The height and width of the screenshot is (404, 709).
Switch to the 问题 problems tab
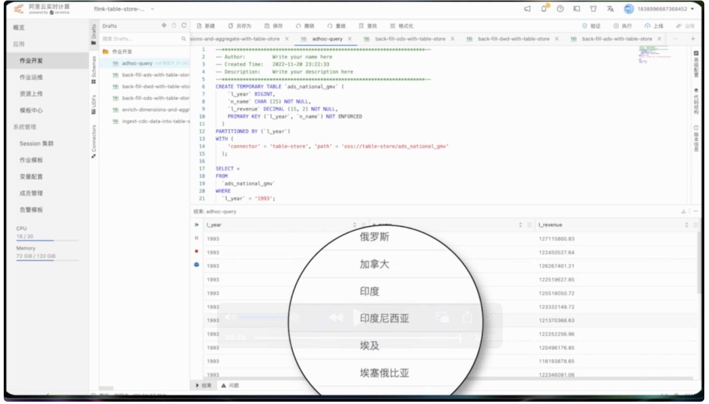(230, 386)
